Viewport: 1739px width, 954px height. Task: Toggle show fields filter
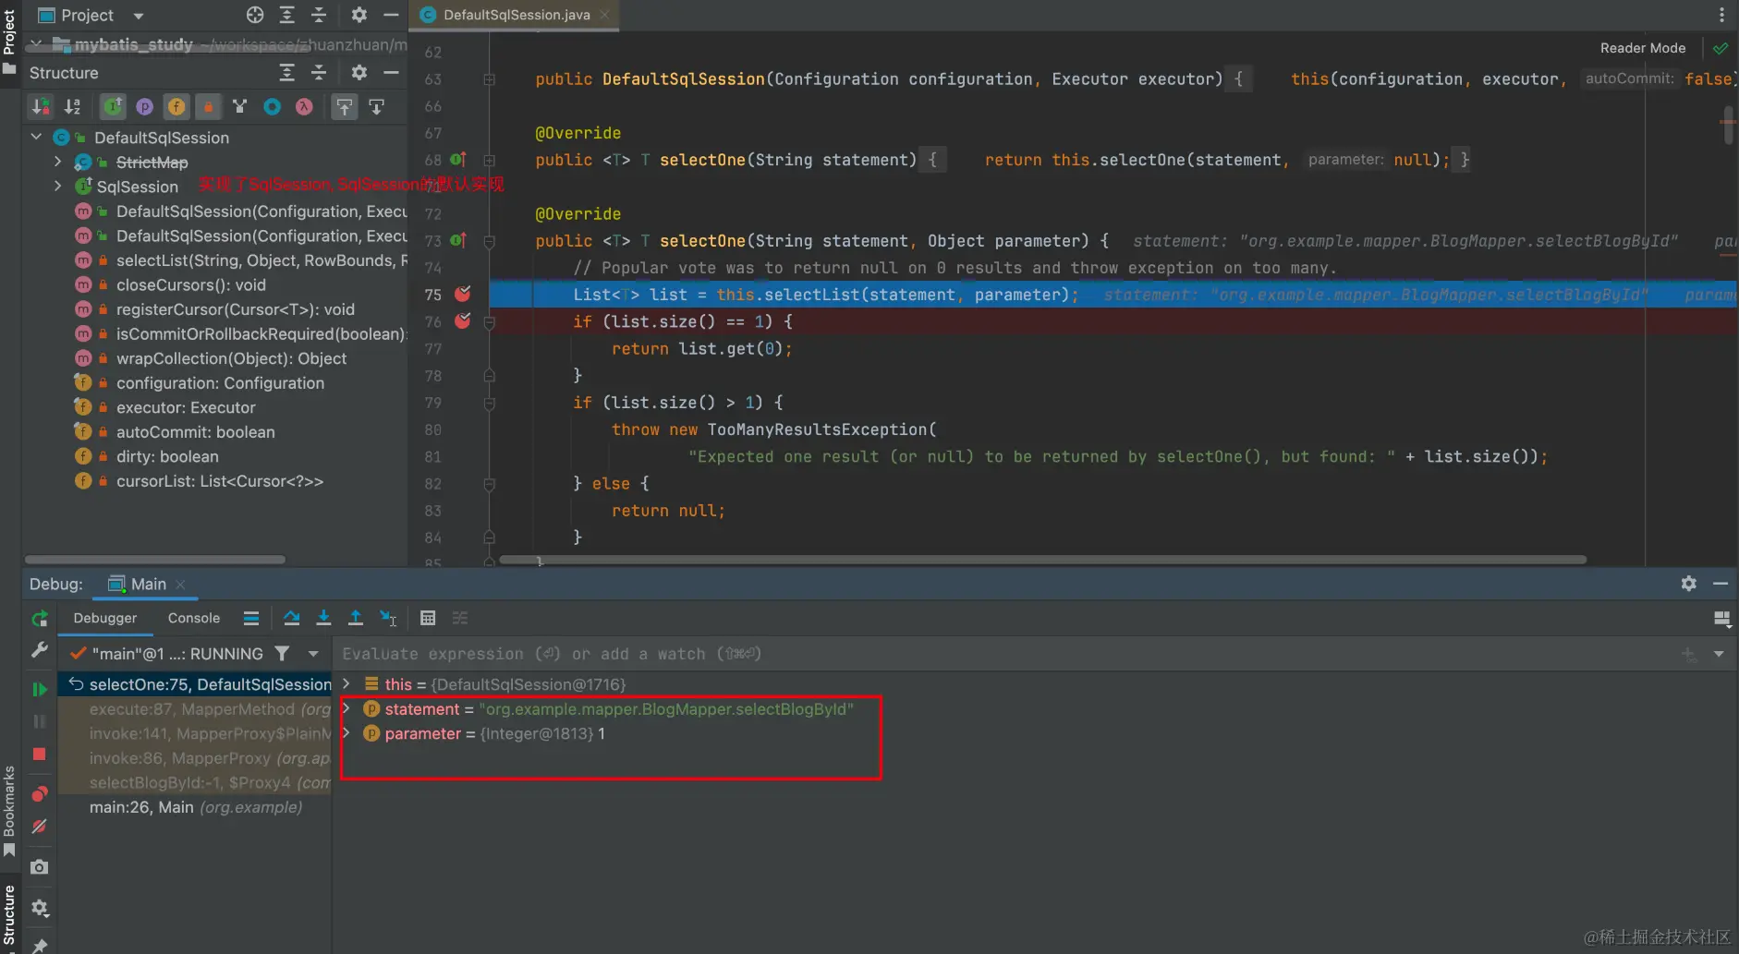click(176, 107)
